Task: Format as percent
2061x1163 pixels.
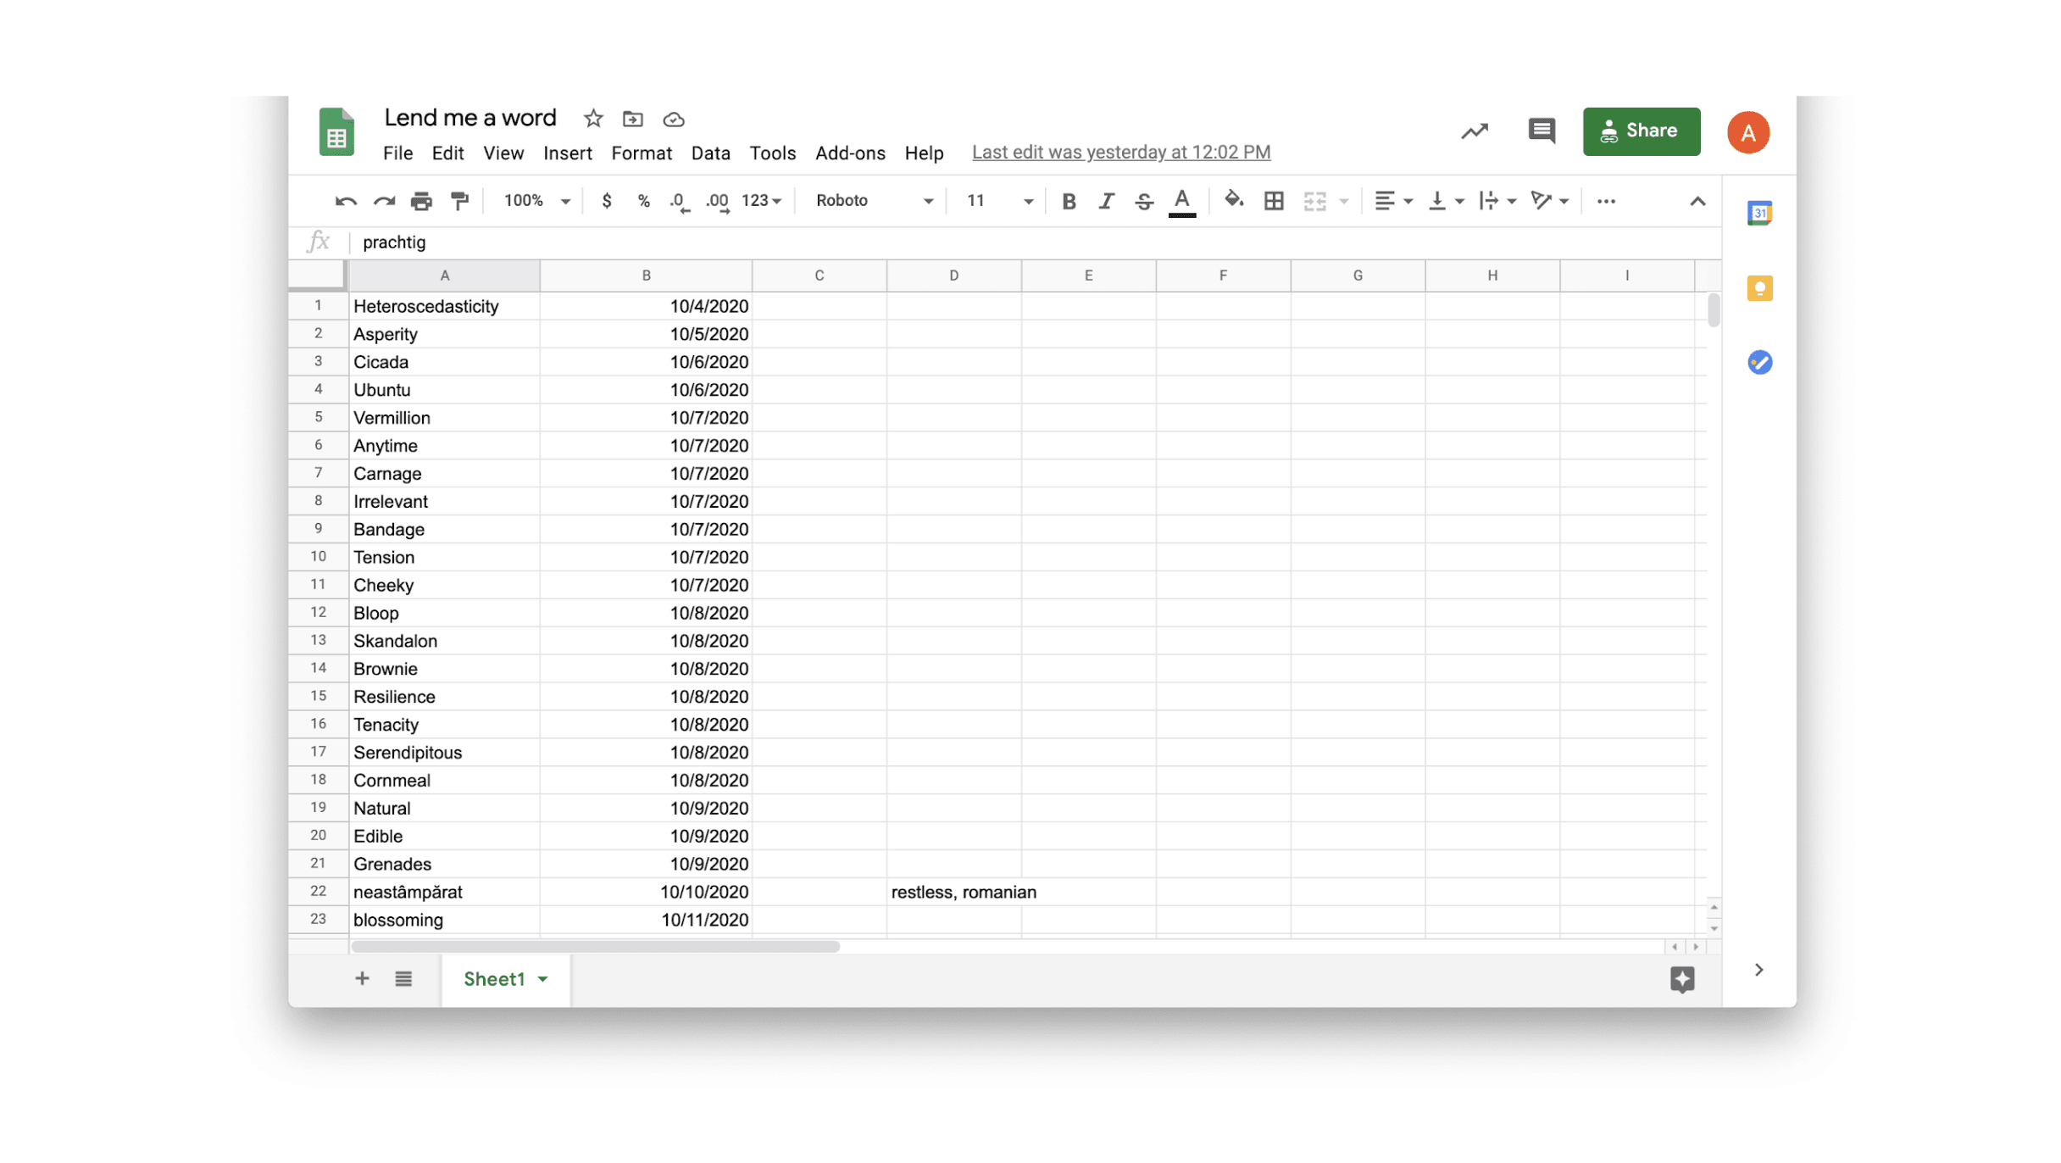Action: tap(643, 201)
